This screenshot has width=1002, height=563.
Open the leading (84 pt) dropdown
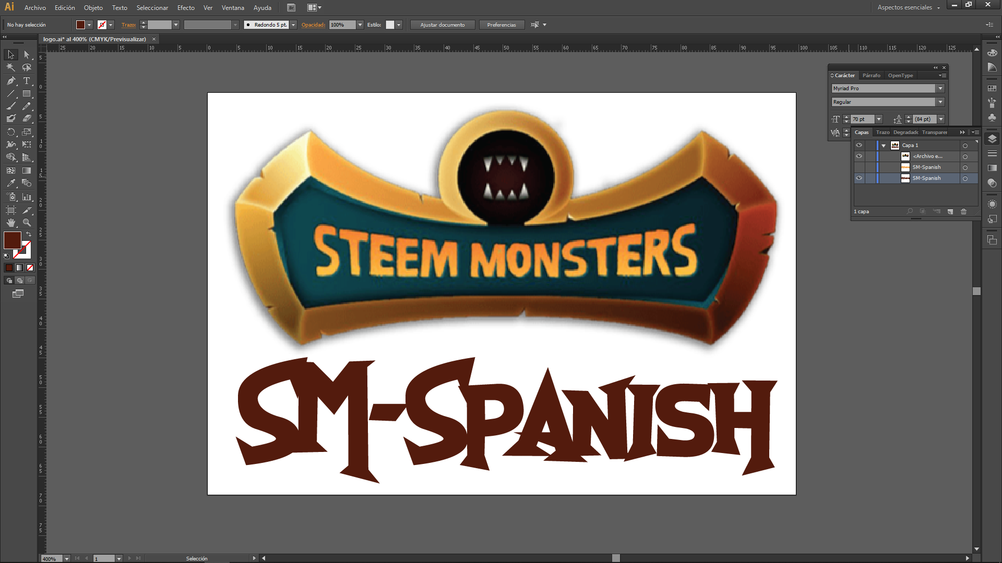[x=941, y=119]
